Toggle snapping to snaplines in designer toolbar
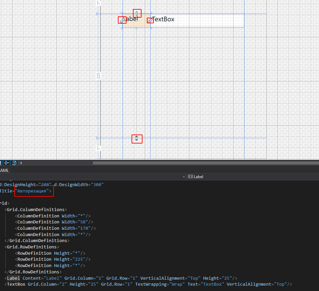 (7, 163)
